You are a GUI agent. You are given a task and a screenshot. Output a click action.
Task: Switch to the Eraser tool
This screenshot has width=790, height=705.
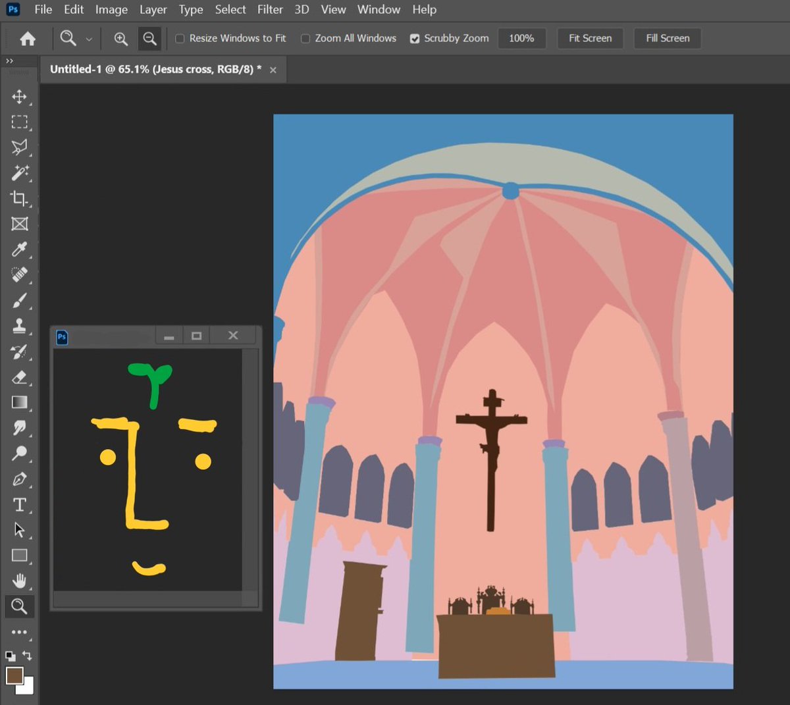pyautogui.click(x=19, y=377)
